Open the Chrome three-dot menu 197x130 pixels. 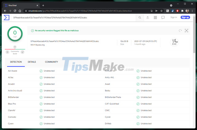(192, 10)
